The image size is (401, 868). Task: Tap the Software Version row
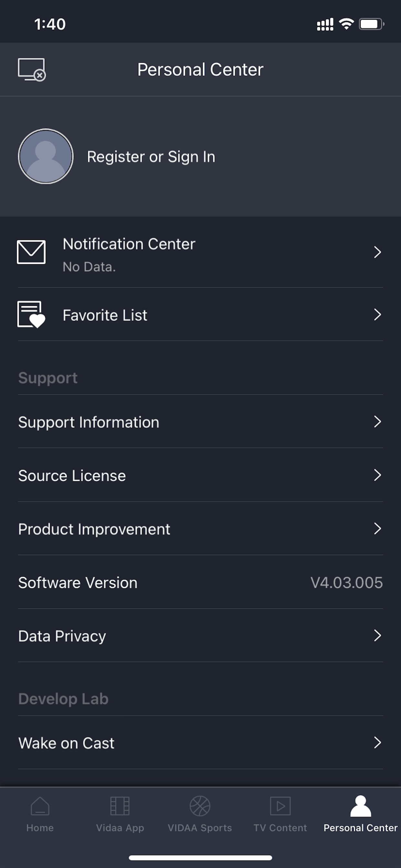[x=200, y=582]
